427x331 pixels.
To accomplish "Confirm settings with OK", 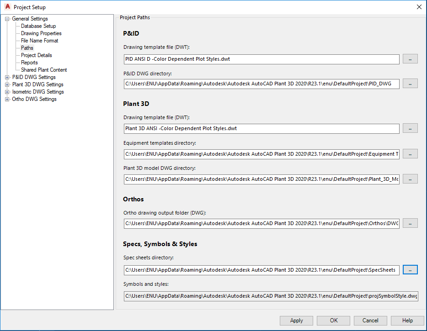I will pos(333,320).
